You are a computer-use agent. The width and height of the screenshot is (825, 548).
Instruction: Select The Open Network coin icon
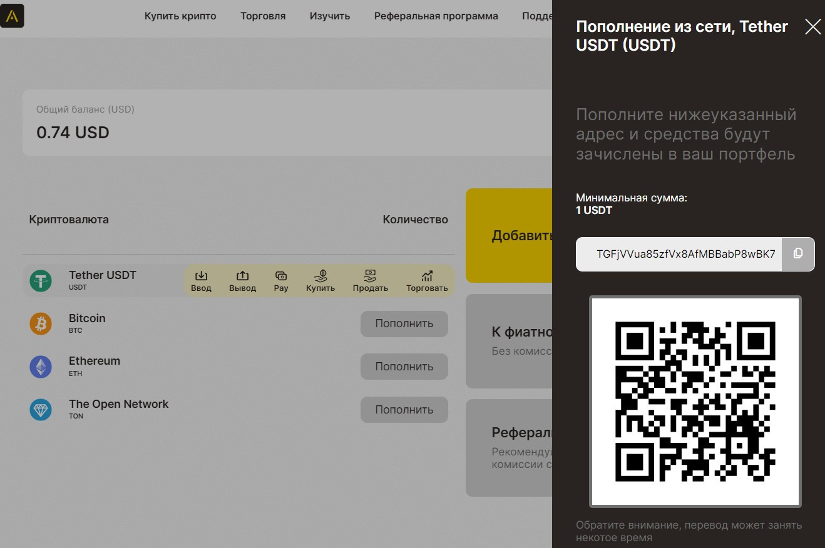point(41,410)
